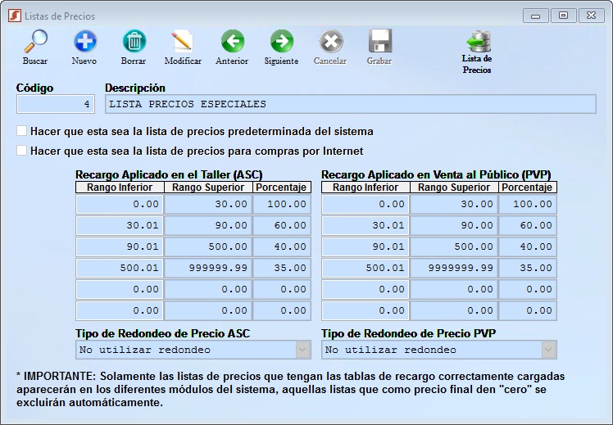This screenshot has width=613, height=425.
Task: Click PVP Rango Inferior cell showing 500.01
Action: [x=365, y=268]
